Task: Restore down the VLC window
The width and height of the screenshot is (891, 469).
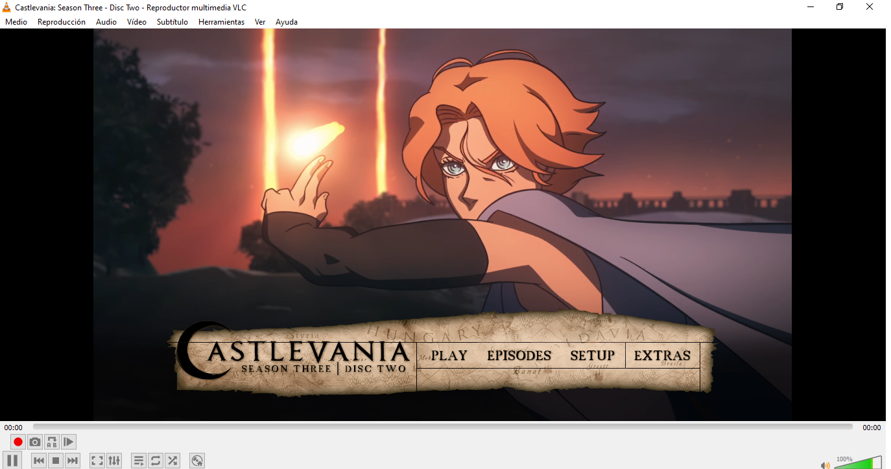Action: click(x=840, y=7)
